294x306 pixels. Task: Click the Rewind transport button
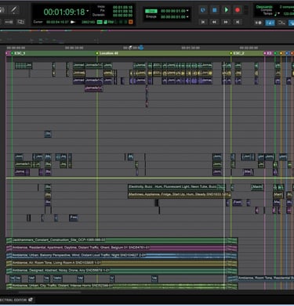click(214, 22)
